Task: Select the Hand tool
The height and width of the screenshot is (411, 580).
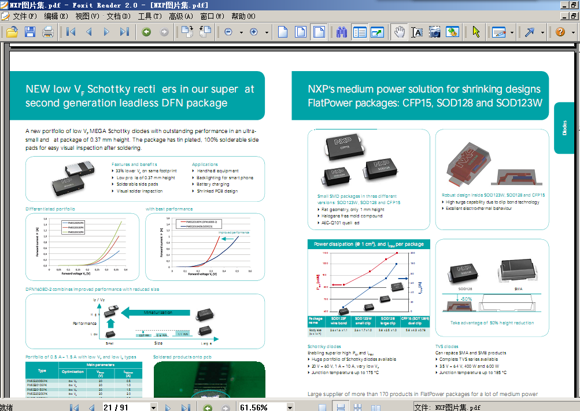Action: point(400,32)
